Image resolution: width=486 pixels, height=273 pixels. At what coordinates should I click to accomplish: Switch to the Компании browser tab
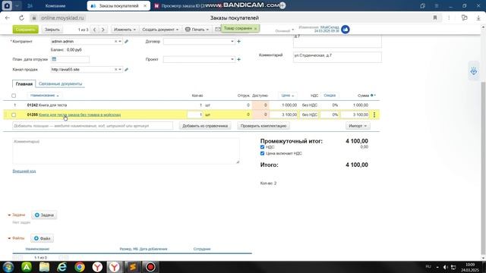coord(55,6)
